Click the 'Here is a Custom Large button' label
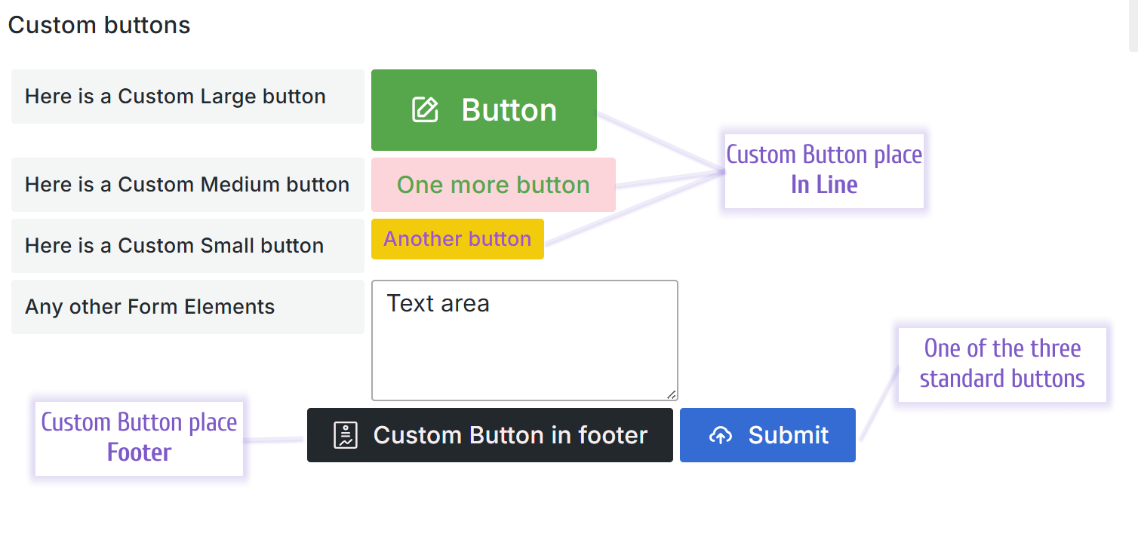Screen dimensions: 1138x552 pyautogui.click(x=177, y=96)
